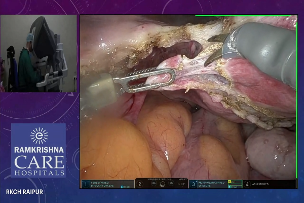The width and height of the screenshot is (304, 203).
Task: Click the arm 3 number badge
Action: pyautogui.click(x=194, y=184)
